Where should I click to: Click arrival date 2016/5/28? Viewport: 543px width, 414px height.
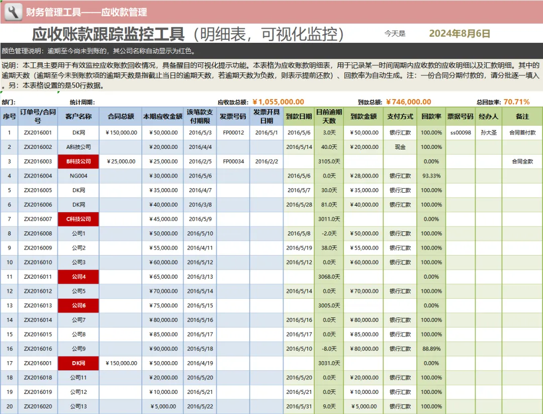click(299, 205)
